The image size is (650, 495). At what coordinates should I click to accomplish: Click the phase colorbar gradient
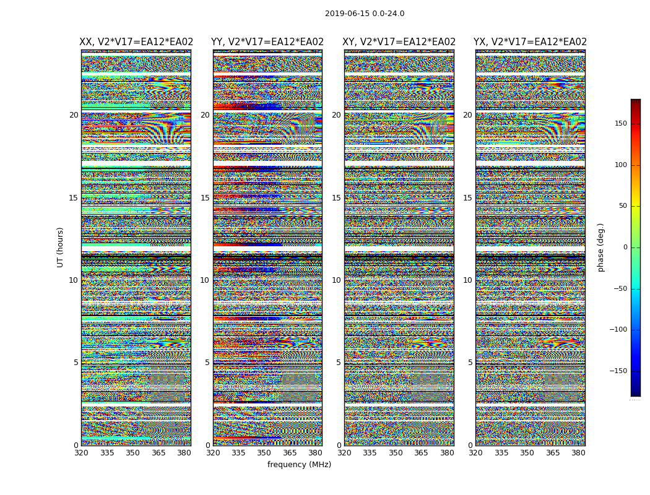(635, 247)
